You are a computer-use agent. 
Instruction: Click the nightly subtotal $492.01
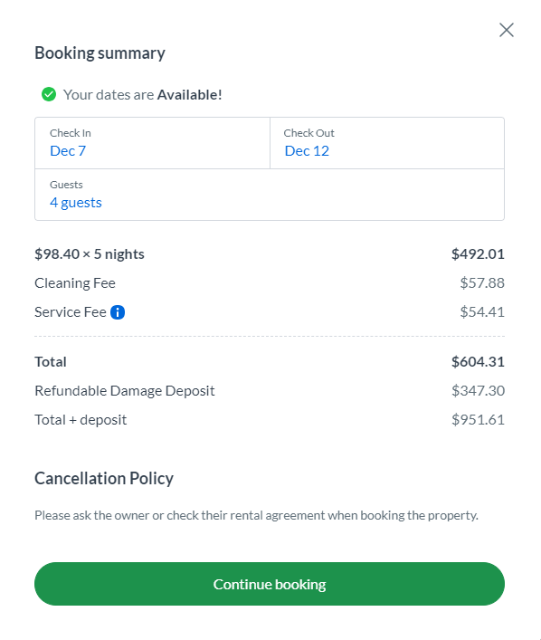pyautogui.click(x=478, y=253)
